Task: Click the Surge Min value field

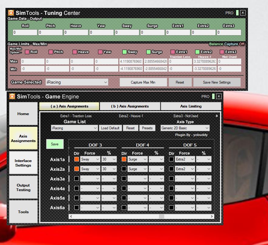Action: (155, 69)
